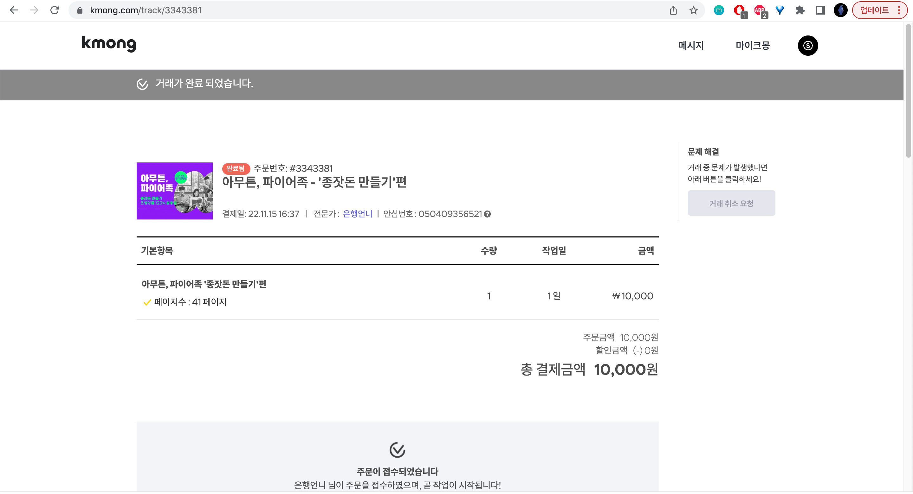The height and width of the screenshot is (494, 913).
Task: Open the 메시지 menu
Action: pos(691,45)
